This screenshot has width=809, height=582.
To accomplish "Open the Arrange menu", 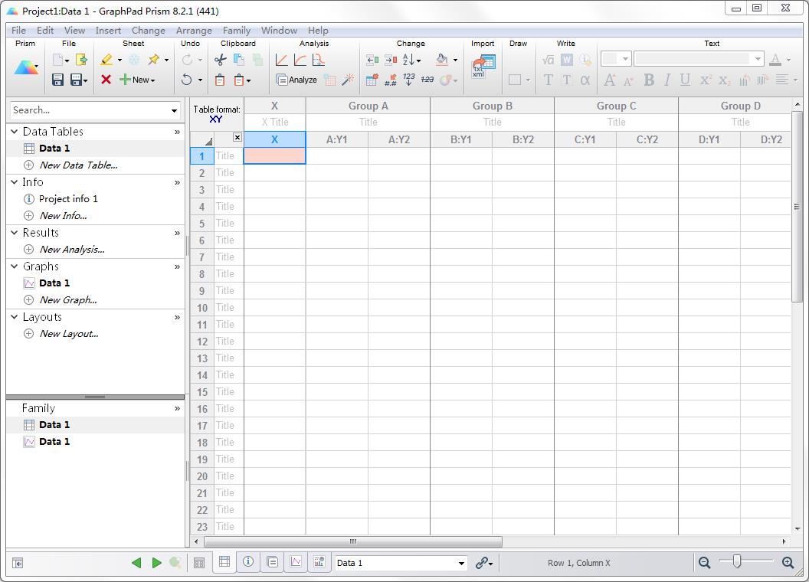I will [194, 31].
